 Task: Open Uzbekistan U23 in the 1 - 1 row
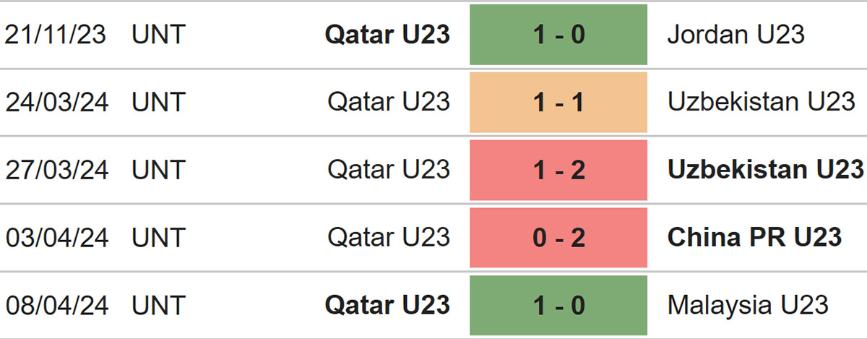[x=762, y=102]
